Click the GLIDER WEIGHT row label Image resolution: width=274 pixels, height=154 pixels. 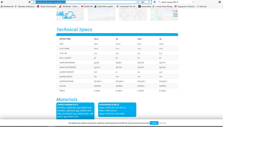tap(67, 72)
